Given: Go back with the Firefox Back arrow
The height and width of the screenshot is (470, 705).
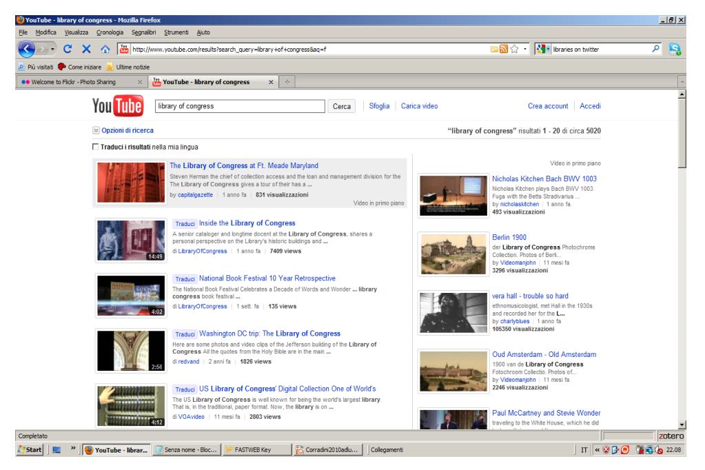Looking at the screenshot, I should click(26, 49).
